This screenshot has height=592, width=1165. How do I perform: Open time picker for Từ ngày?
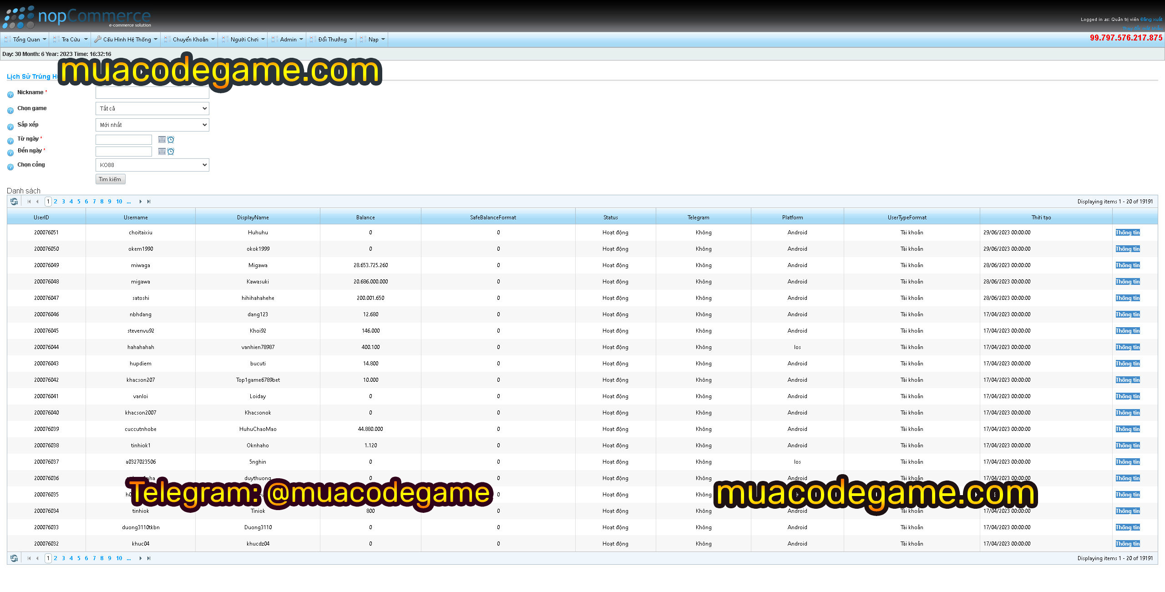[171, 140]
